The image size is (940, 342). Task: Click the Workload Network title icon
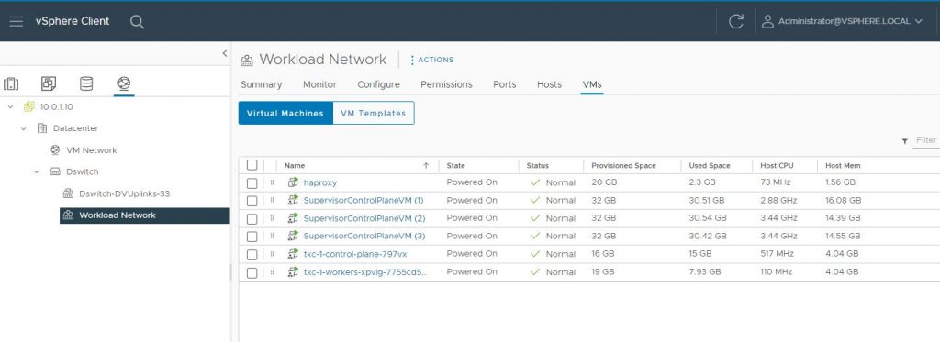point(246,60)
